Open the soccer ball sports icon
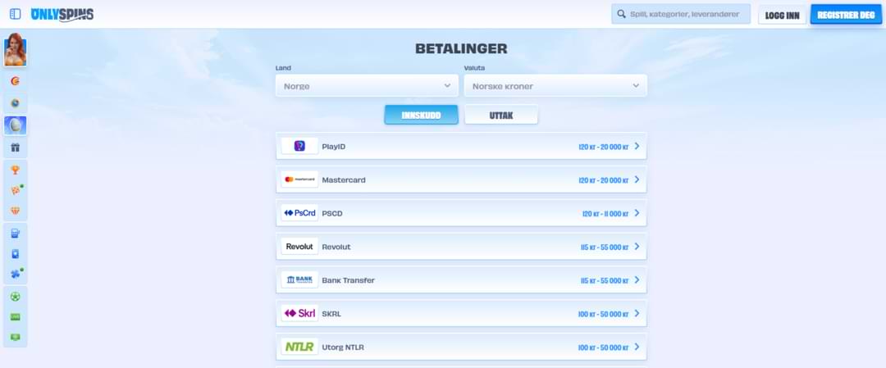The image size is (886, 368). [x=16, y=297]
